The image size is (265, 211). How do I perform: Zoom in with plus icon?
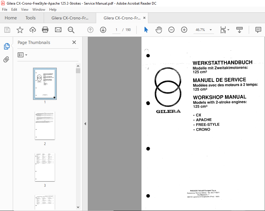coord(184,30)
